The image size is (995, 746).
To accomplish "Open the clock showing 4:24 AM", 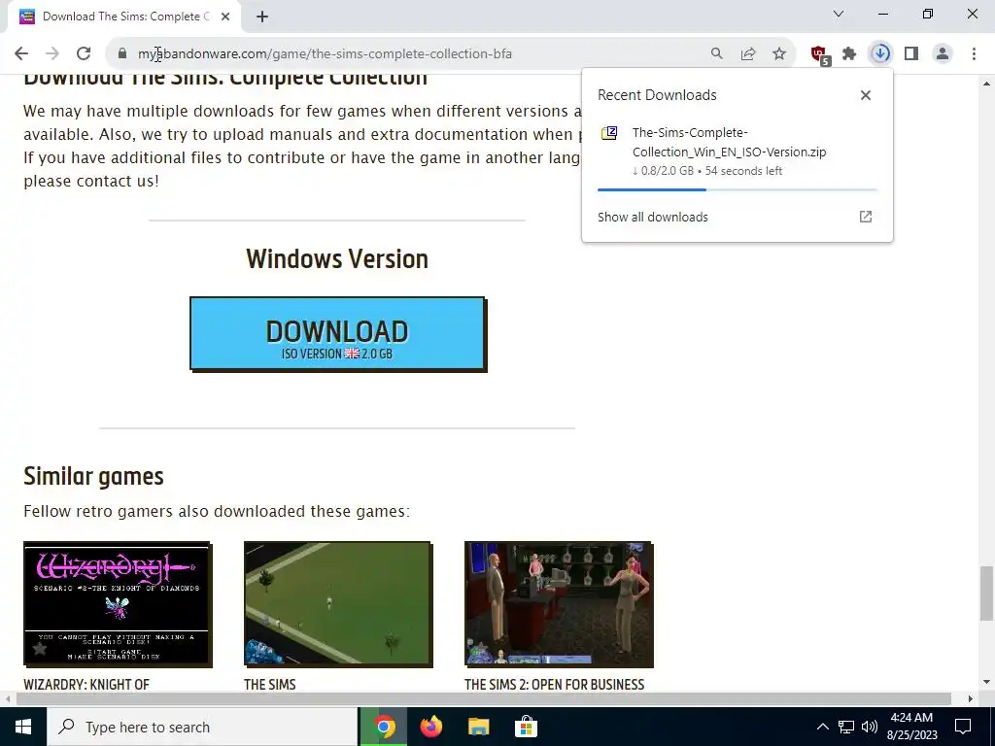I will pyautogui.click(x=911, y=727).
